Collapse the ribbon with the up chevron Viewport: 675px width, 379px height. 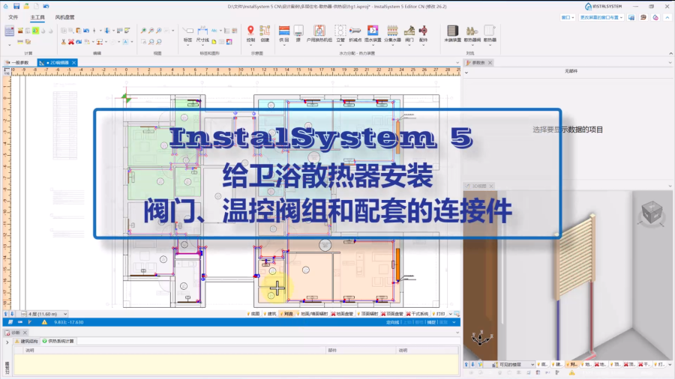point(670,53)
